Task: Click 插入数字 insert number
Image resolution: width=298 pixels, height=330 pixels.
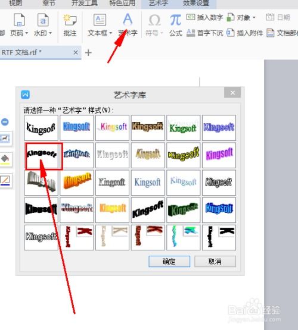Action: click(x=204, y=17)
